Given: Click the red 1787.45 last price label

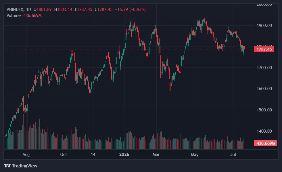Looking at the screenshot, I should point(264,49).
